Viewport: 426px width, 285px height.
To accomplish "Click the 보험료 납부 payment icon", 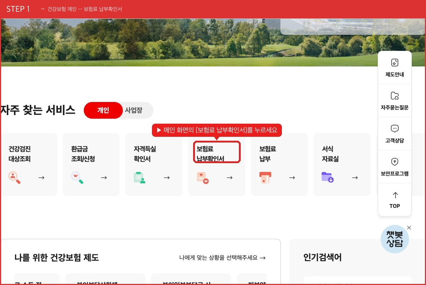I will [x=265, y=177].
